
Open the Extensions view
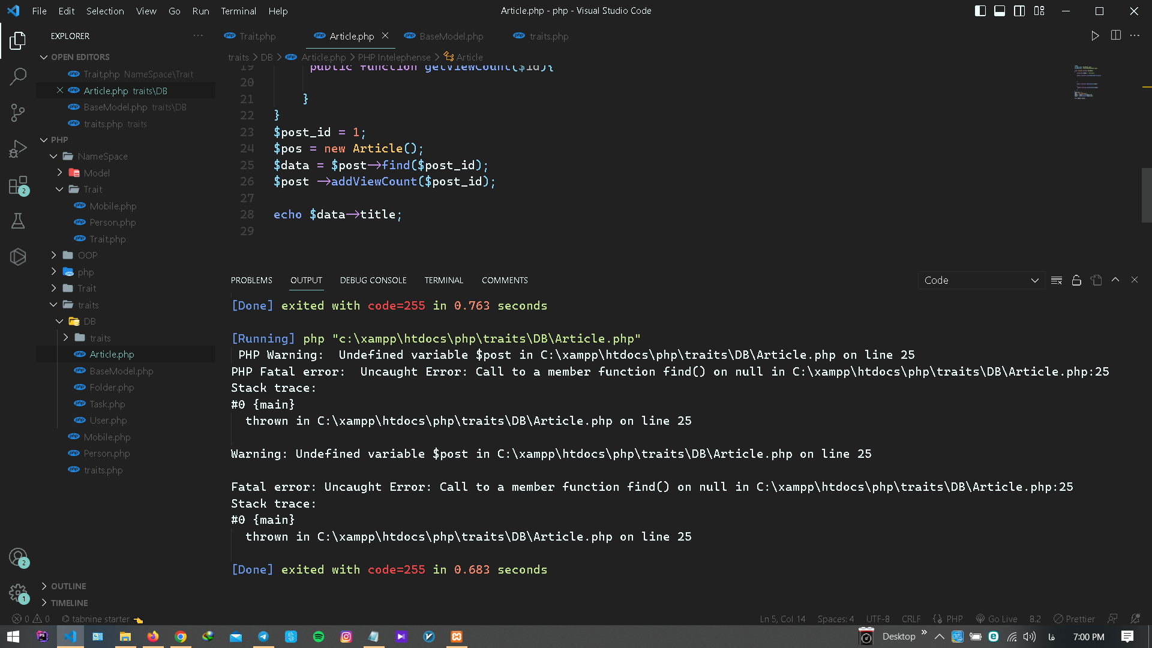click(18, 185)
